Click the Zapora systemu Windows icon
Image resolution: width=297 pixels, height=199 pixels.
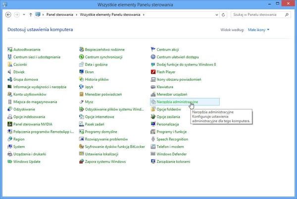(82, 161)
